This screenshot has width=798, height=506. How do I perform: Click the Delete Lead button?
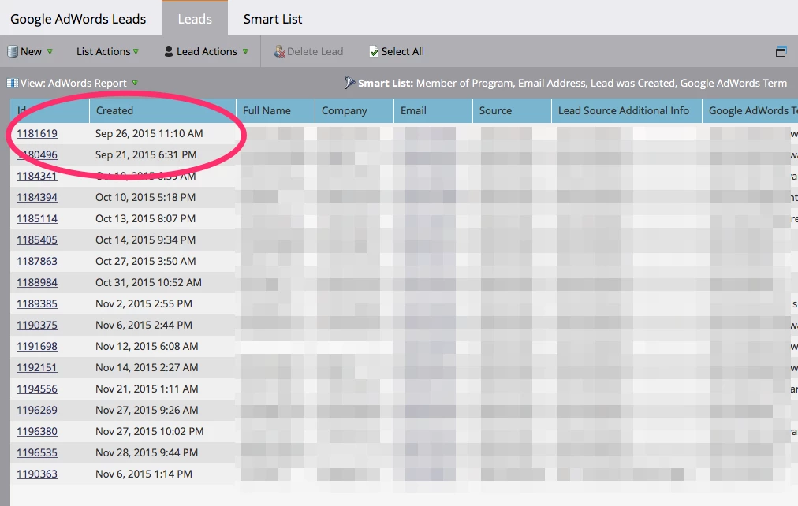pos(308,51)
